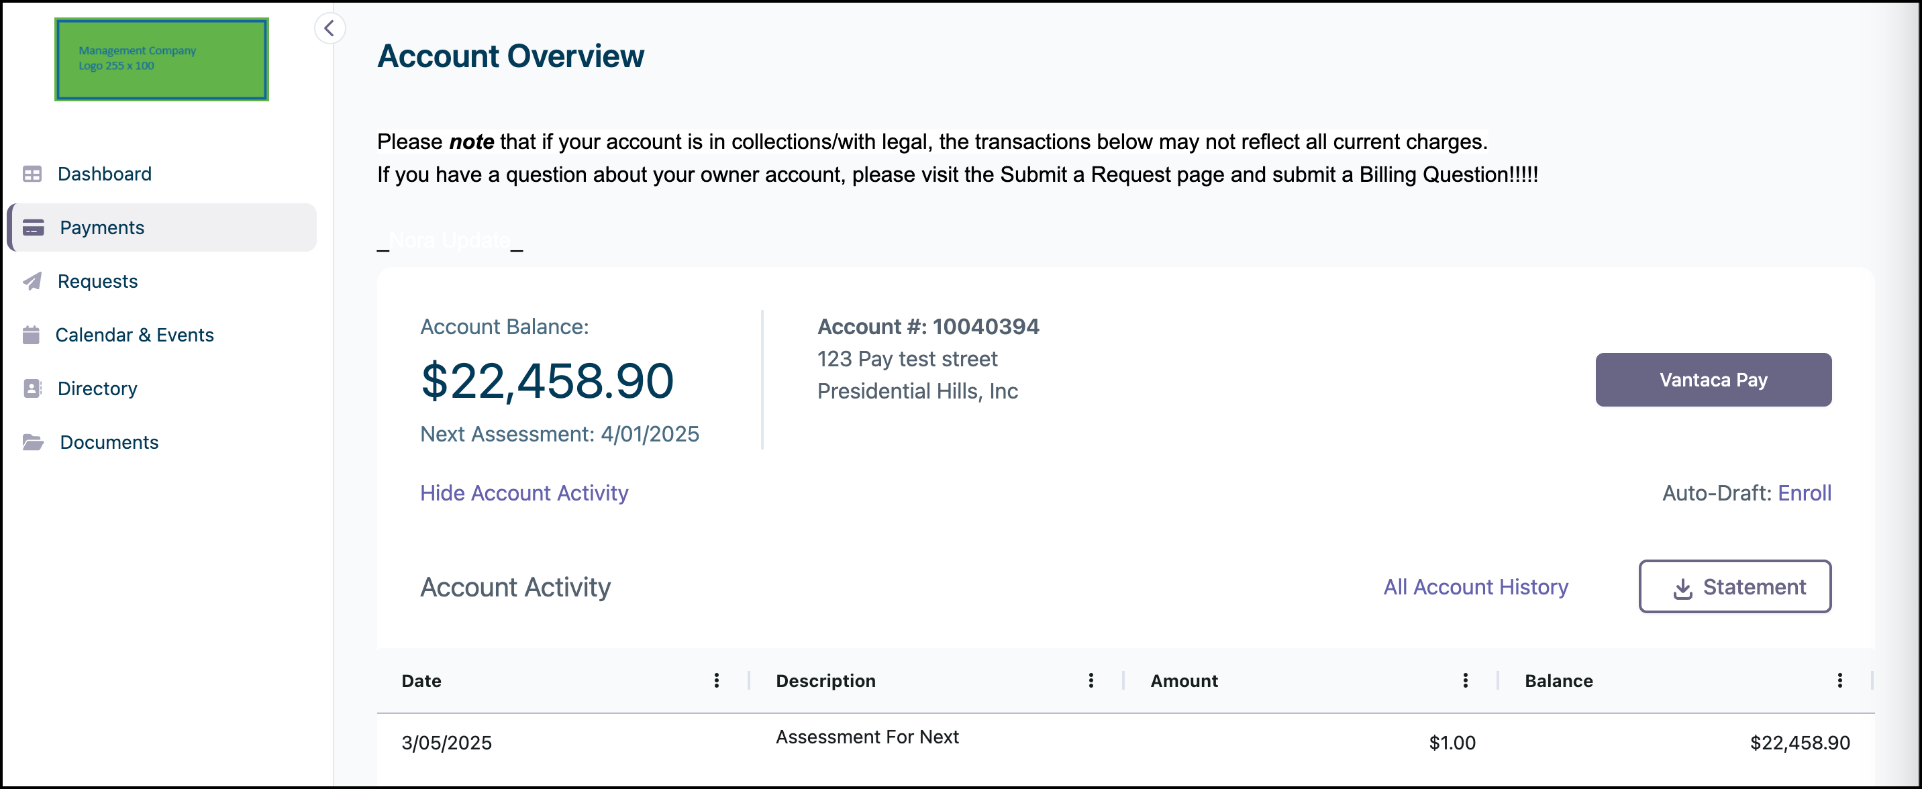Click the Dashboard grid icon

click(x=32, y=174)
